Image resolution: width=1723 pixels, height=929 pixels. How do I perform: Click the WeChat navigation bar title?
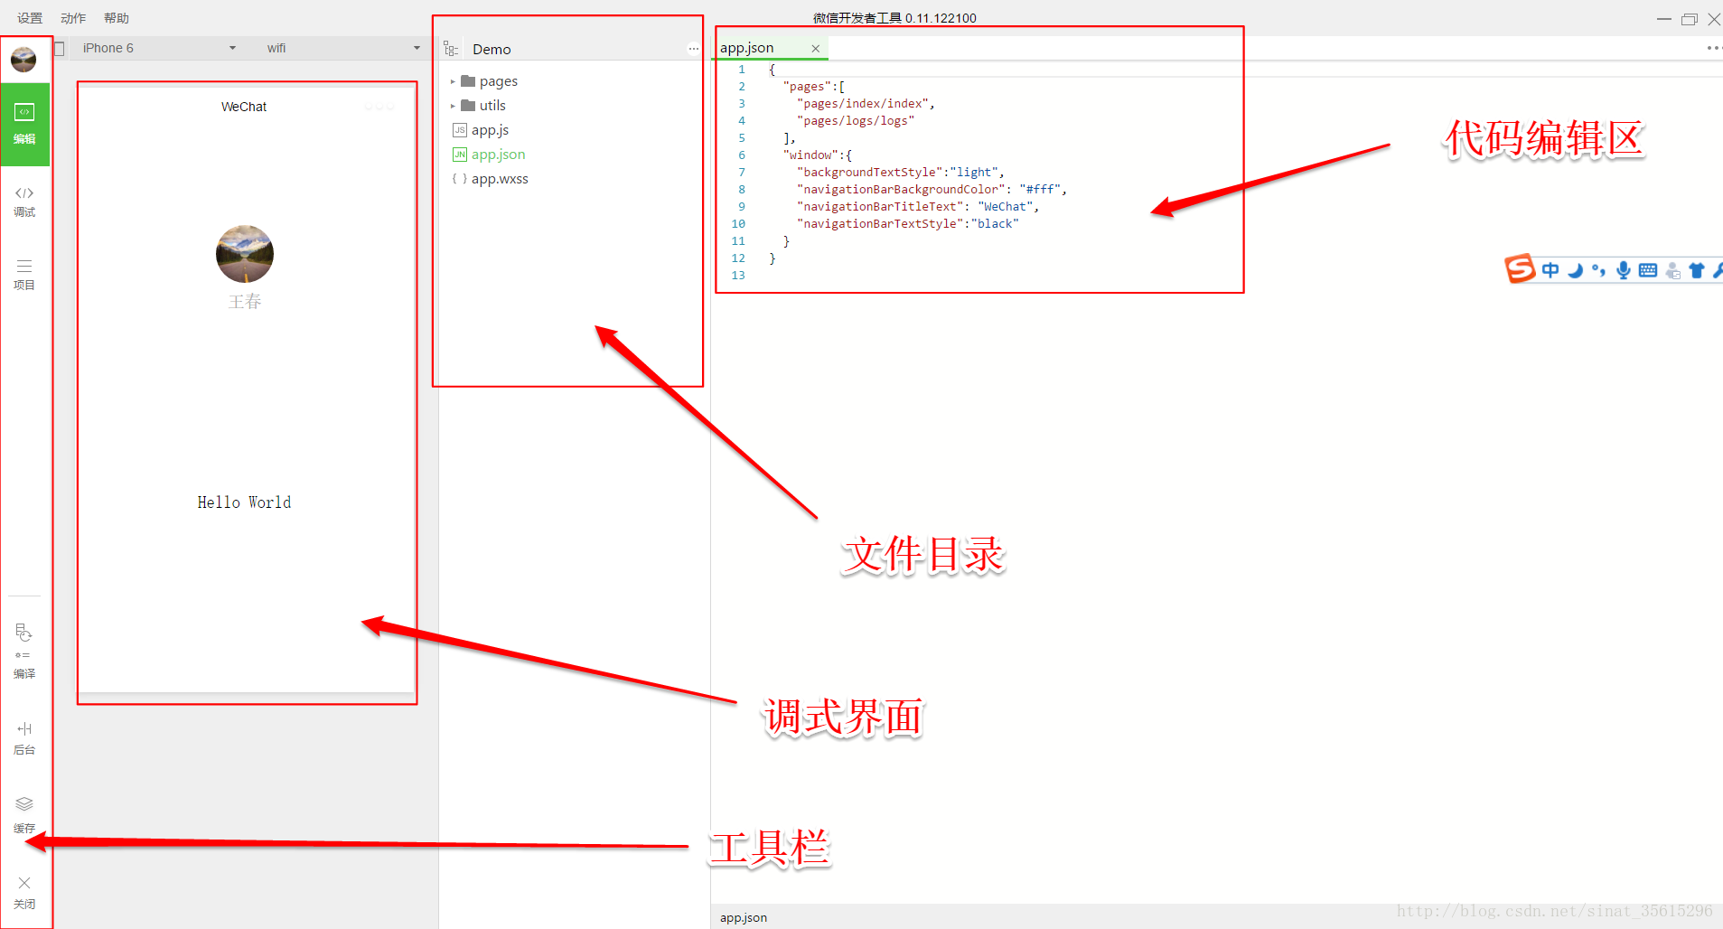tap(244, 107)
